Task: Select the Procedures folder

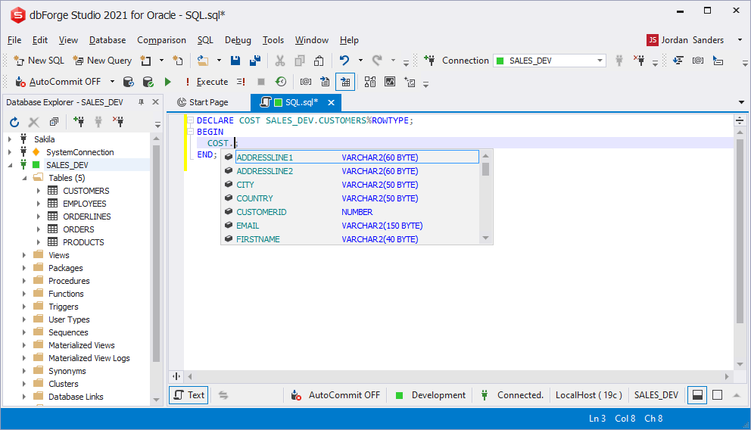Action: point(69,281)
